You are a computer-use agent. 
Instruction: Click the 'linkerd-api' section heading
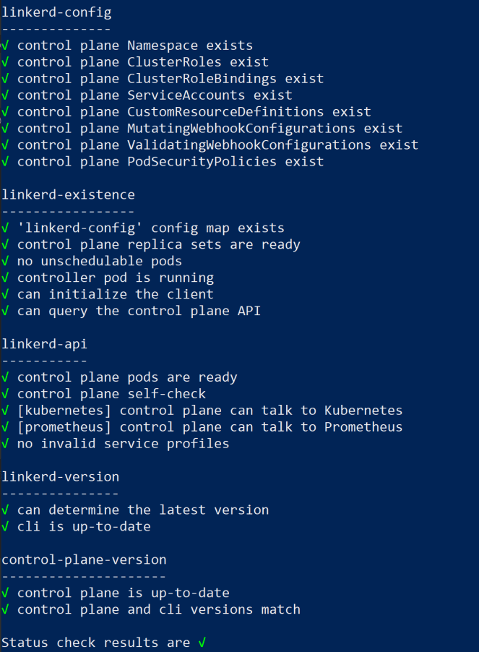(45, 344)
